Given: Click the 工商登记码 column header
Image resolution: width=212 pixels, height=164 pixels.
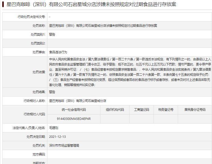Looking at the screenshot, I should pyautogui.click(x=142, y=110).
